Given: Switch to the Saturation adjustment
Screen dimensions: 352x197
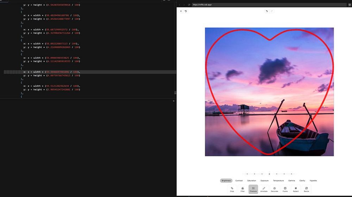Looking at the screenshot, I should [x=252, y=181].
